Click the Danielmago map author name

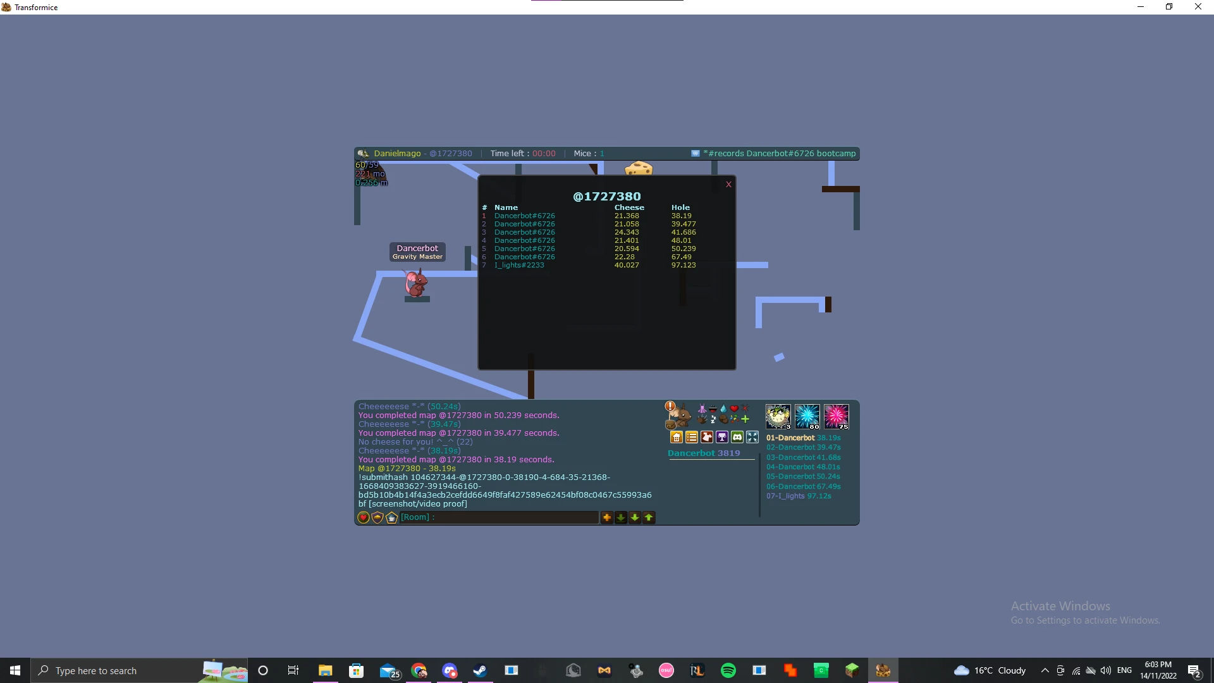pos(397,154)
